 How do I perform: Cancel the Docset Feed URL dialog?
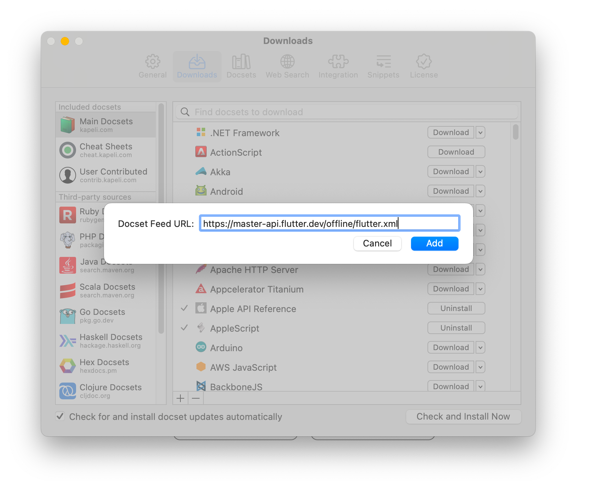[377, 243]
